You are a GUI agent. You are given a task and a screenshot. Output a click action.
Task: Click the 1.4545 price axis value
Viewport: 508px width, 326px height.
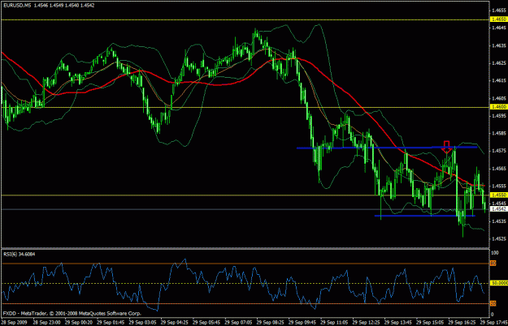coord(498,203)
